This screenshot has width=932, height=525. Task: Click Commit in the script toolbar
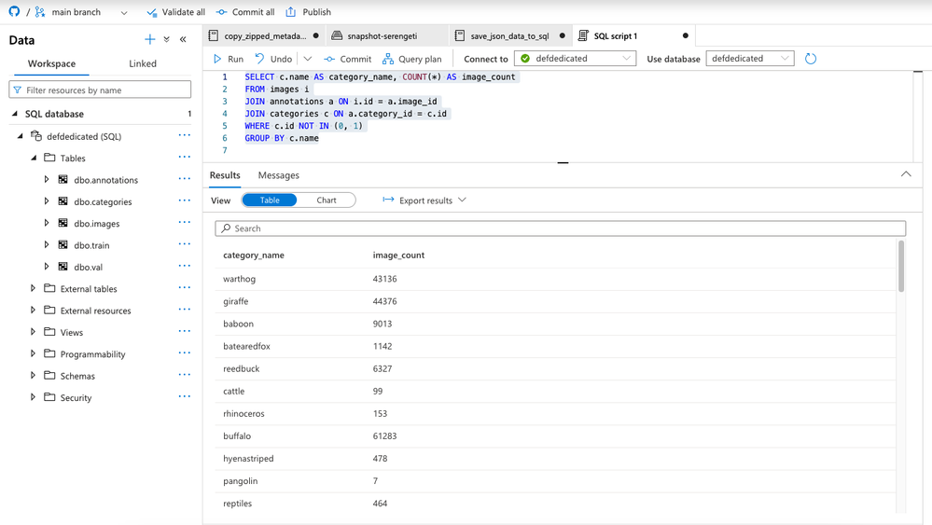(348, 59)
